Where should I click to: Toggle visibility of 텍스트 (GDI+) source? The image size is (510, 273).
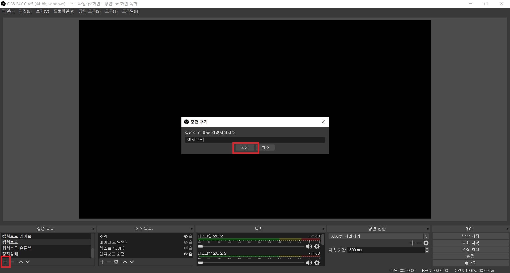coord(186,248)
